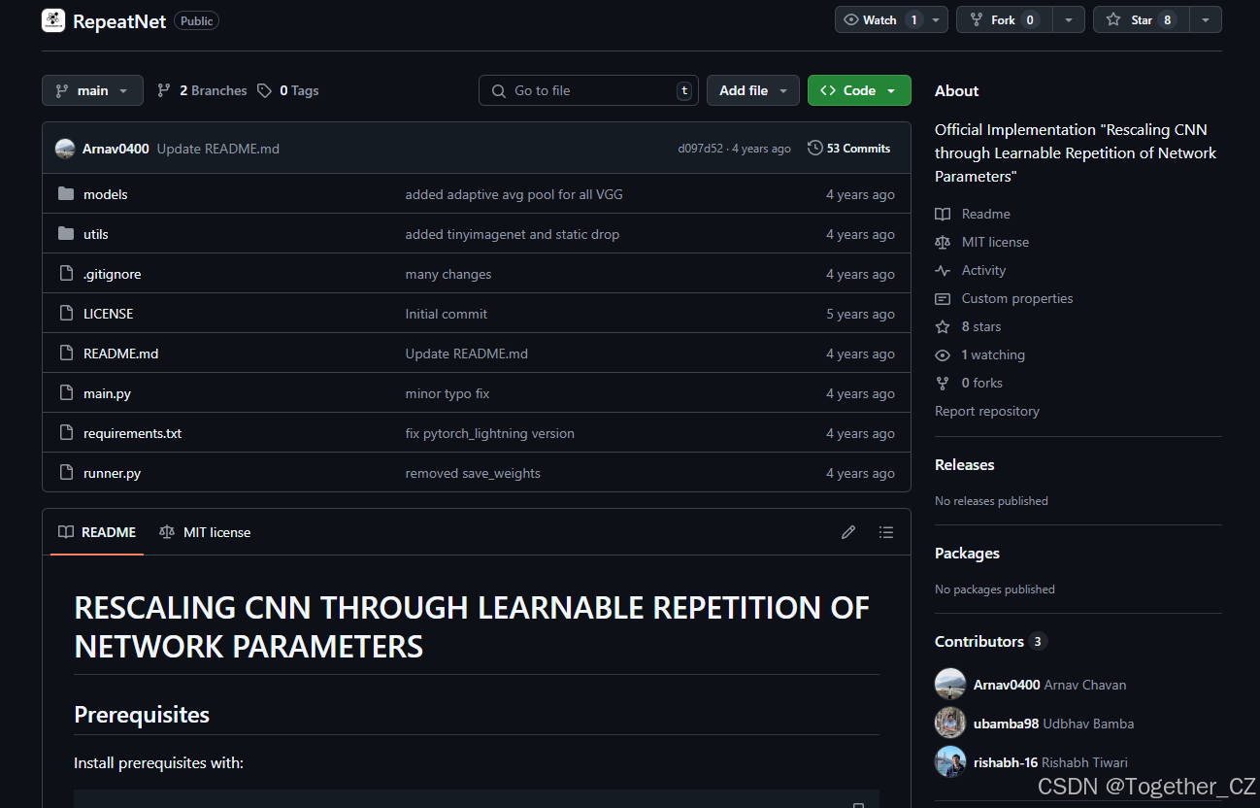
Task: Open the main branch dropdown
Action: click(x=92, y=90)
